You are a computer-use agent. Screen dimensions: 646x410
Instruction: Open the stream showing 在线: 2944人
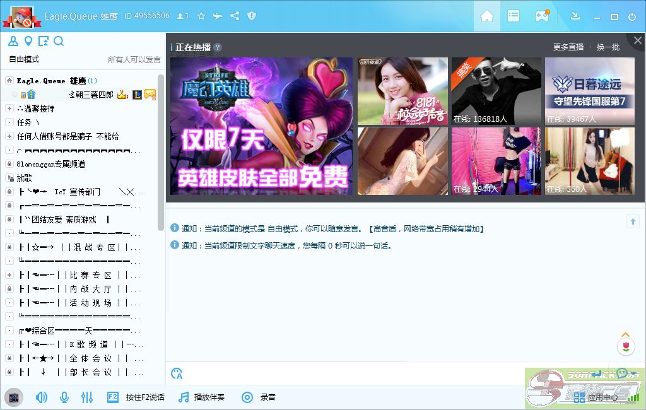click(496, 161)
